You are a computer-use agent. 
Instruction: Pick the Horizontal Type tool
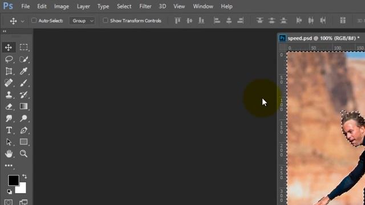(9, 130)
